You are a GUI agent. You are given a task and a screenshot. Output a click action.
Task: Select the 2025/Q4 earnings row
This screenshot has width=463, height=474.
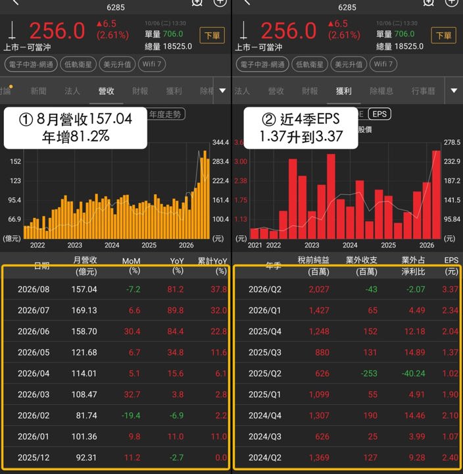347,331
